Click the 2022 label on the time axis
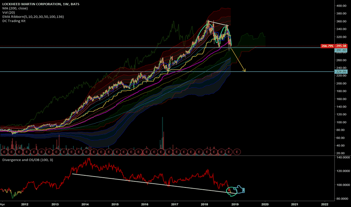351x207 pixels. tap(325, 204)
